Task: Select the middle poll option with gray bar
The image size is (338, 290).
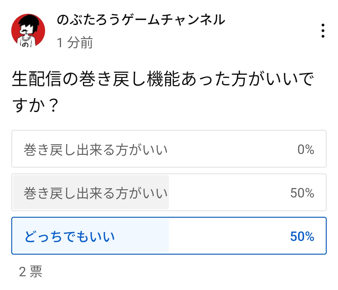Action: click(169, 192)
